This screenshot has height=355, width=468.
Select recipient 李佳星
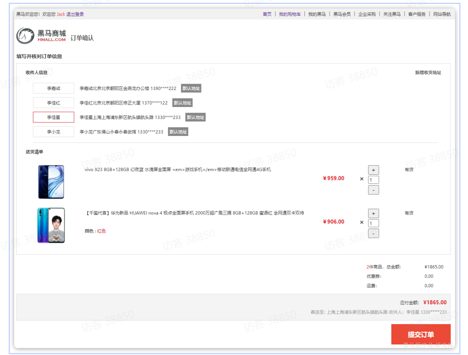click(x=54, y=117)
